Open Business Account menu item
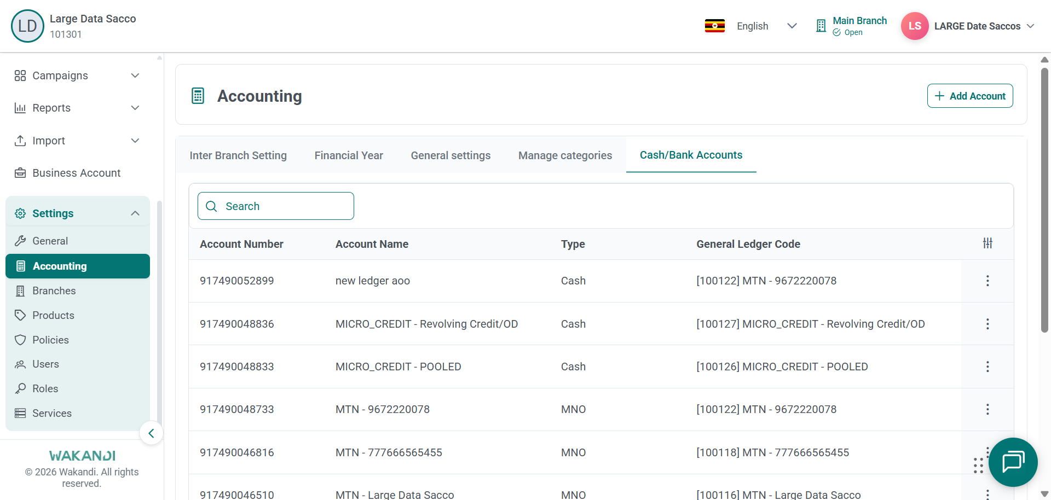 [77, 173]
